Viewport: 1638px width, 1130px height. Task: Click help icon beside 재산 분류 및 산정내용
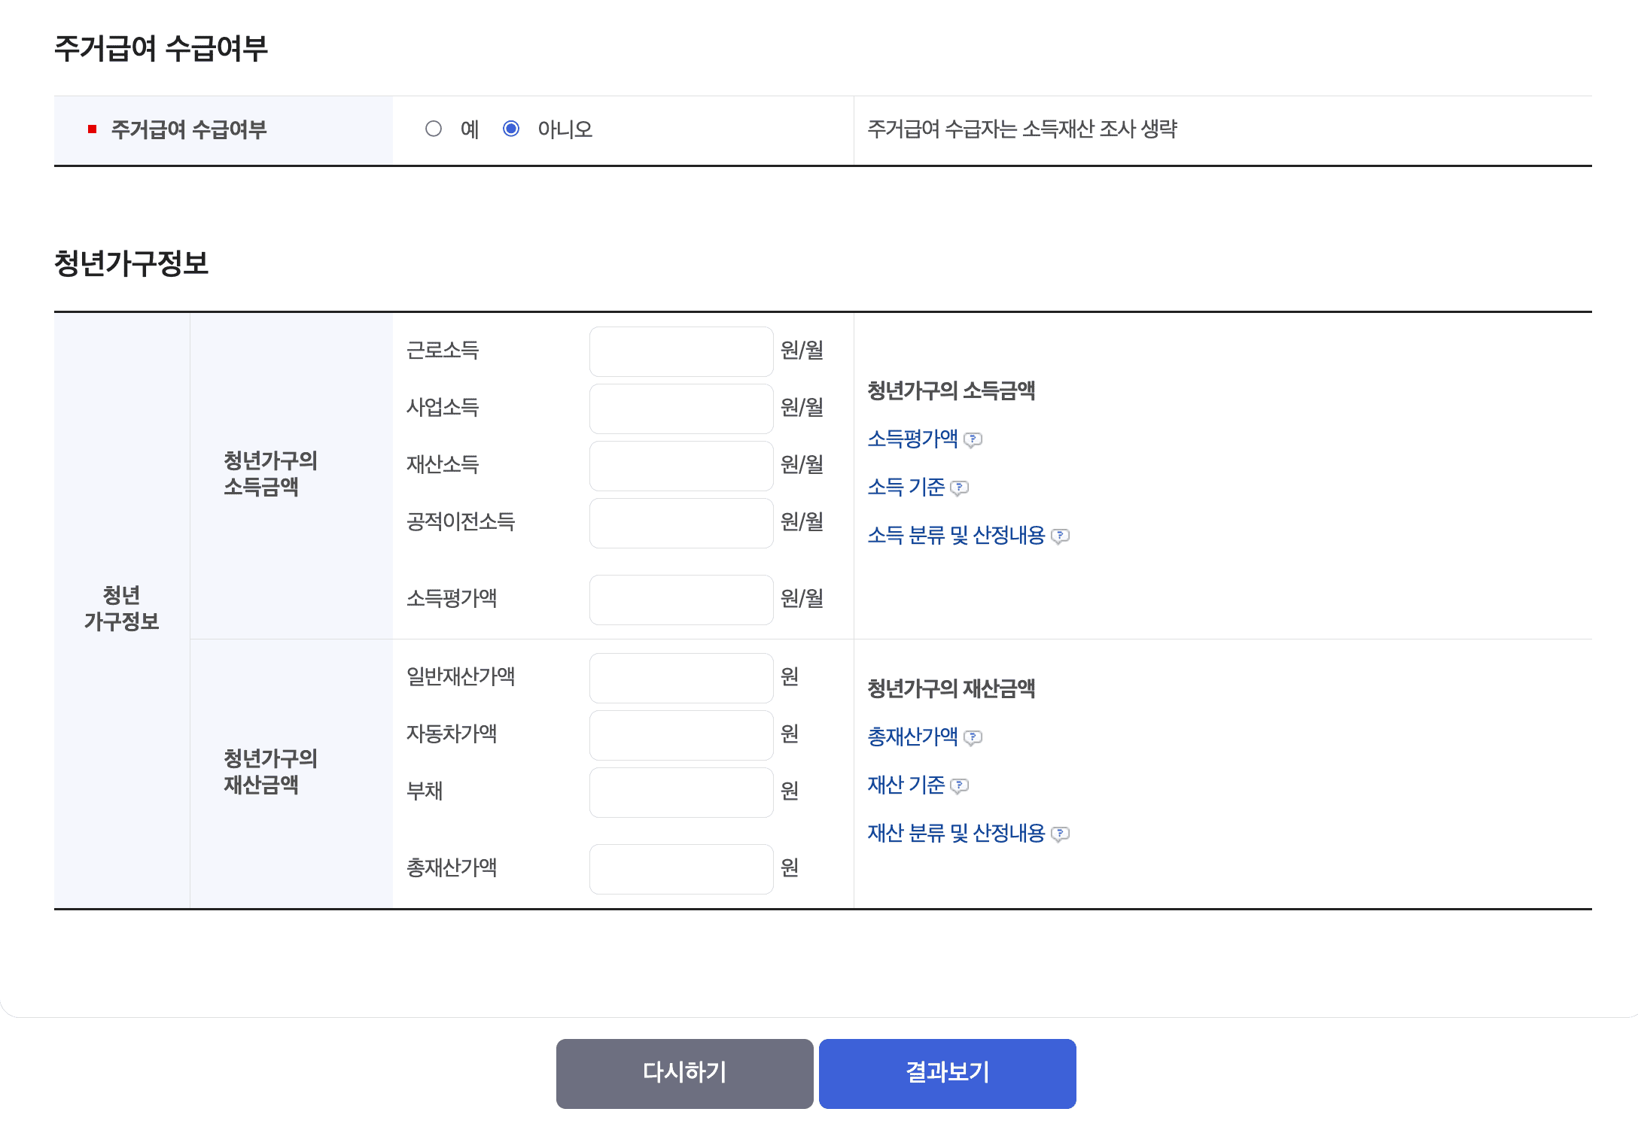tap(1060, 834)
